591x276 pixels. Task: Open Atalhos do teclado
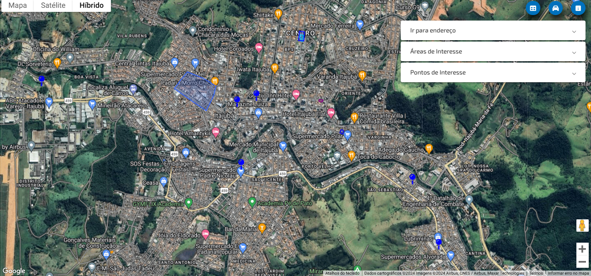342,273
